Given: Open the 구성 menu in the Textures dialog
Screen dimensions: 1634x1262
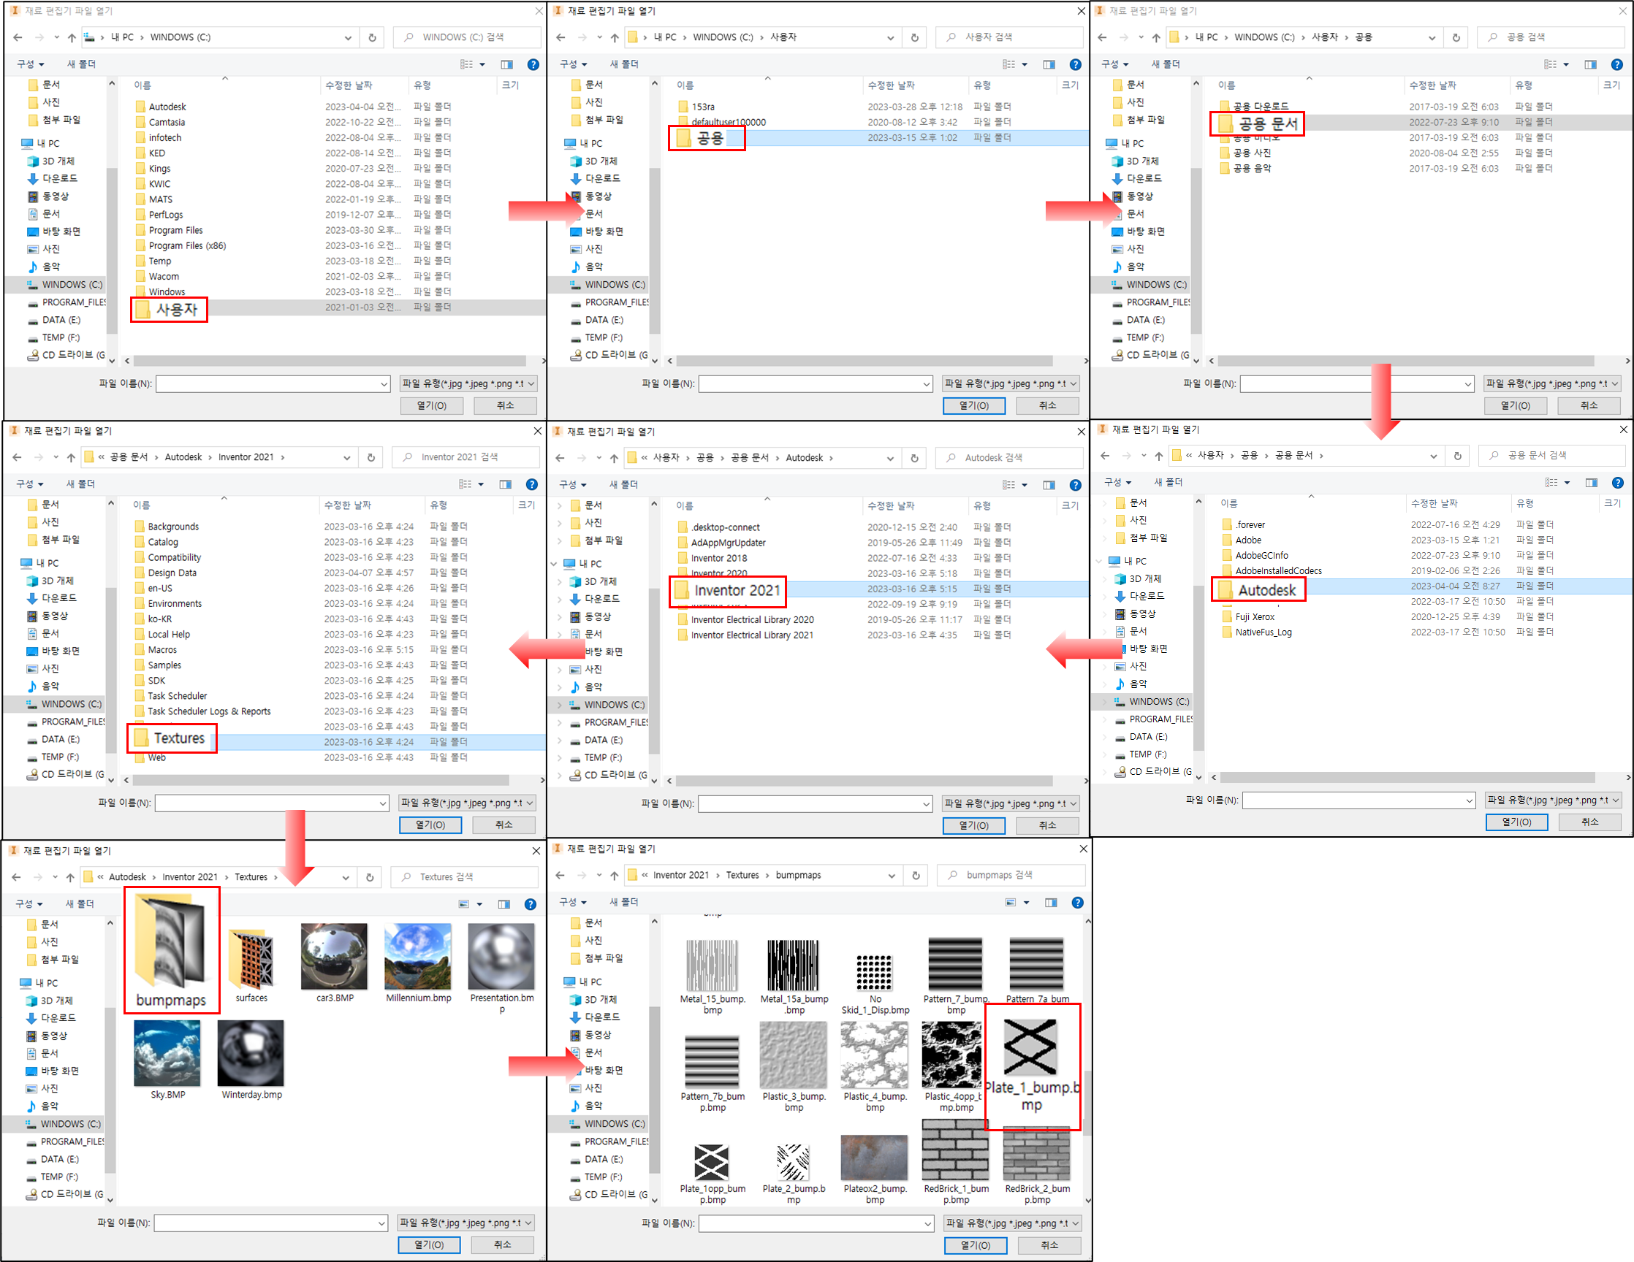Looking at the screenshot, I should pos(29,904).
